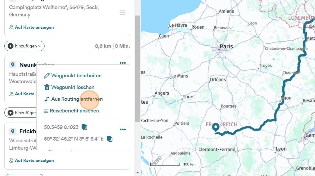Show Campingplatz Weiherhof via Auf Karte anzeigen
Image resolution: width=315 pixels, height=176 pixels.
(32, 27)
